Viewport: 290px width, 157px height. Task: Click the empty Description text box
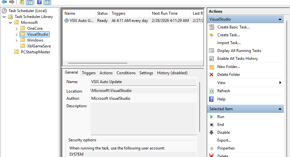point(143,119)
